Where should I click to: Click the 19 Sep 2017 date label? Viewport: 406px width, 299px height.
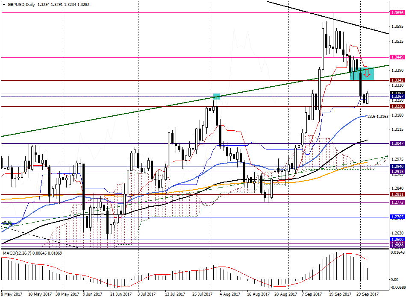(x=340, y=294)
